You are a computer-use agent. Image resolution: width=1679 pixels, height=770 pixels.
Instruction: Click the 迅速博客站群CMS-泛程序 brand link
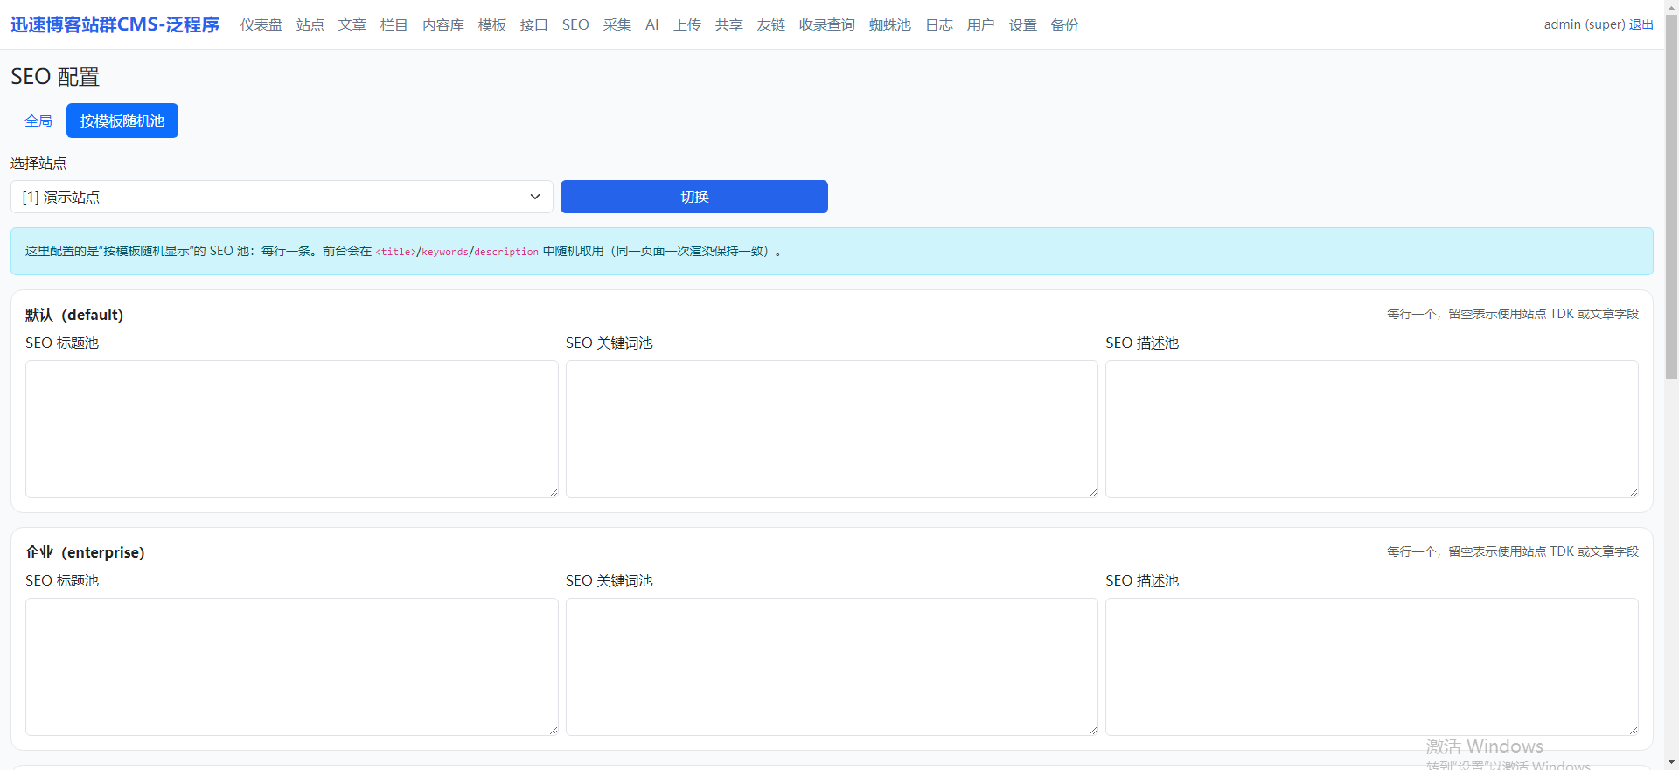(x=115, y=24)
